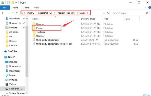Sort by Size column header
151x96 pixels.
(128, 19)
